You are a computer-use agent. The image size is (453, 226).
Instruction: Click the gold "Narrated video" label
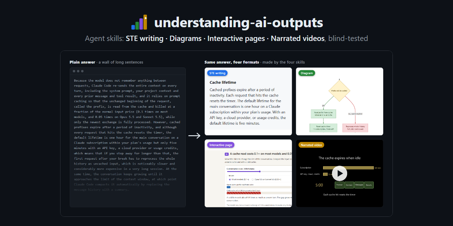(x=311, y=145)
